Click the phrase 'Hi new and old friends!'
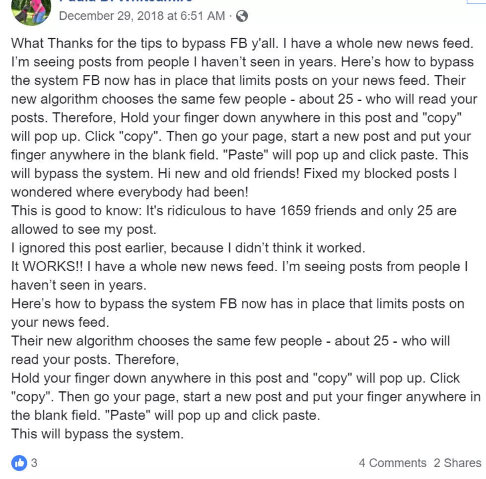The width and height of the screenshot is (486, 479). coord(228,174)
